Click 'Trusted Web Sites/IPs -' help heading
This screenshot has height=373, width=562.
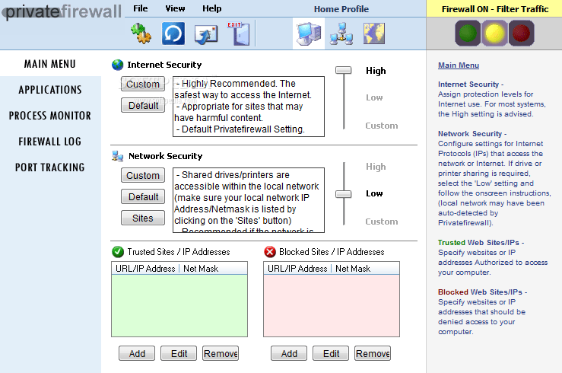click(481, 242)
